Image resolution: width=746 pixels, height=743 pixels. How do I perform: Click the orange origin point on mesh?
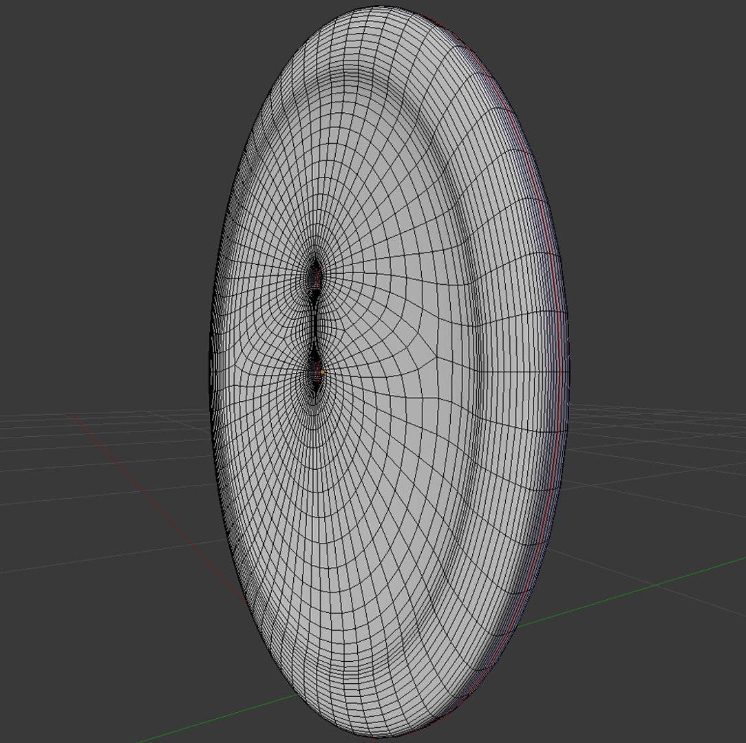pos(322,372)
